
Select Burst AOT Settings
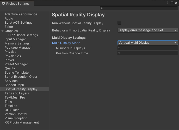[18, 23]
